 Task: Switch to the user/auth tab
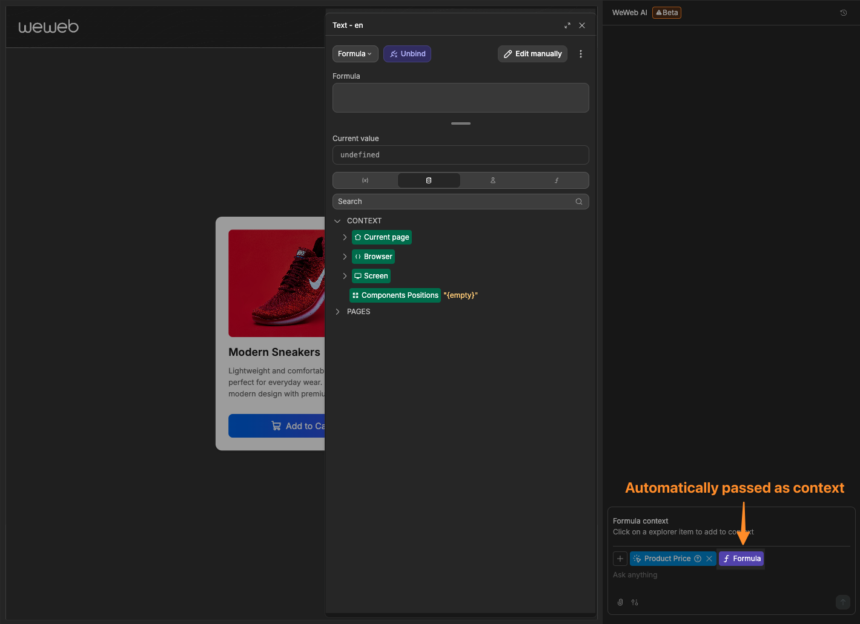(x=493, y=180)
